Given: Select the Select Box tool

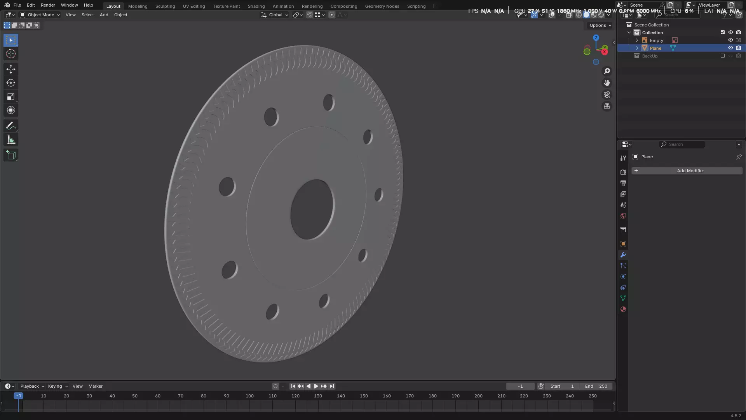Looking at the screenshot, I should coord(11,40).
